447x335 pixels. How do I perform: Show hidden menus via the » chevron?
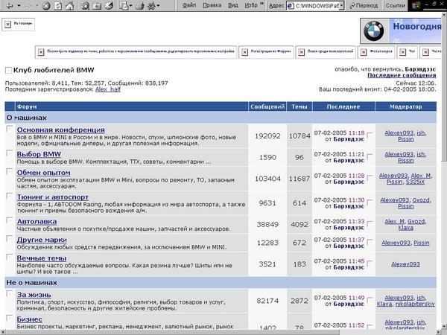[261, 4]
